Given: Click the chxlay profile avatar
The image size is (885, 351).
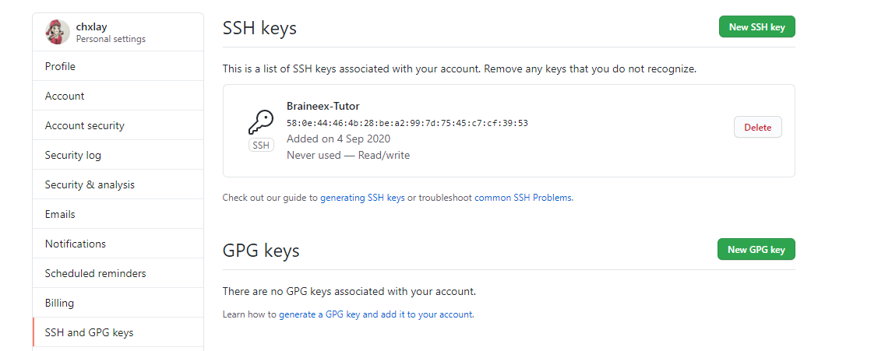Looking at the screenshot, I should pyautogui.click(x=58, y=32).
